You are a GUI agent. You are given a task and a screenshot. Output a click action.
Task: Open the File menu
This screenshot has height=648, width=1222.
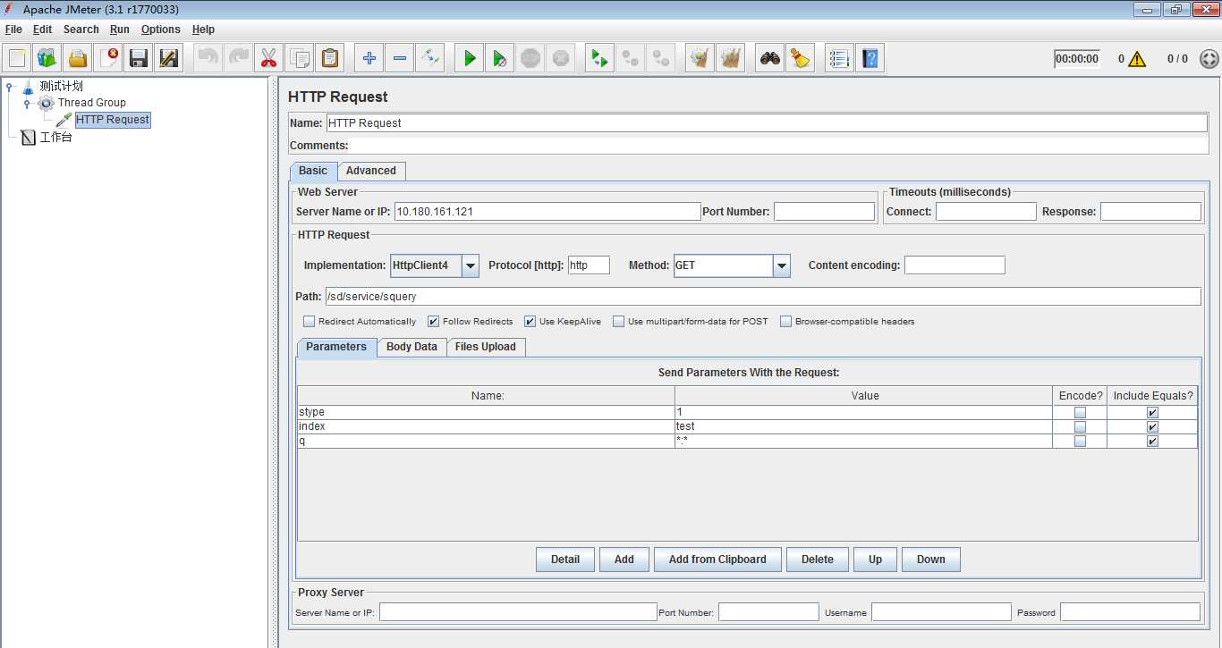(x=13, y=29)
